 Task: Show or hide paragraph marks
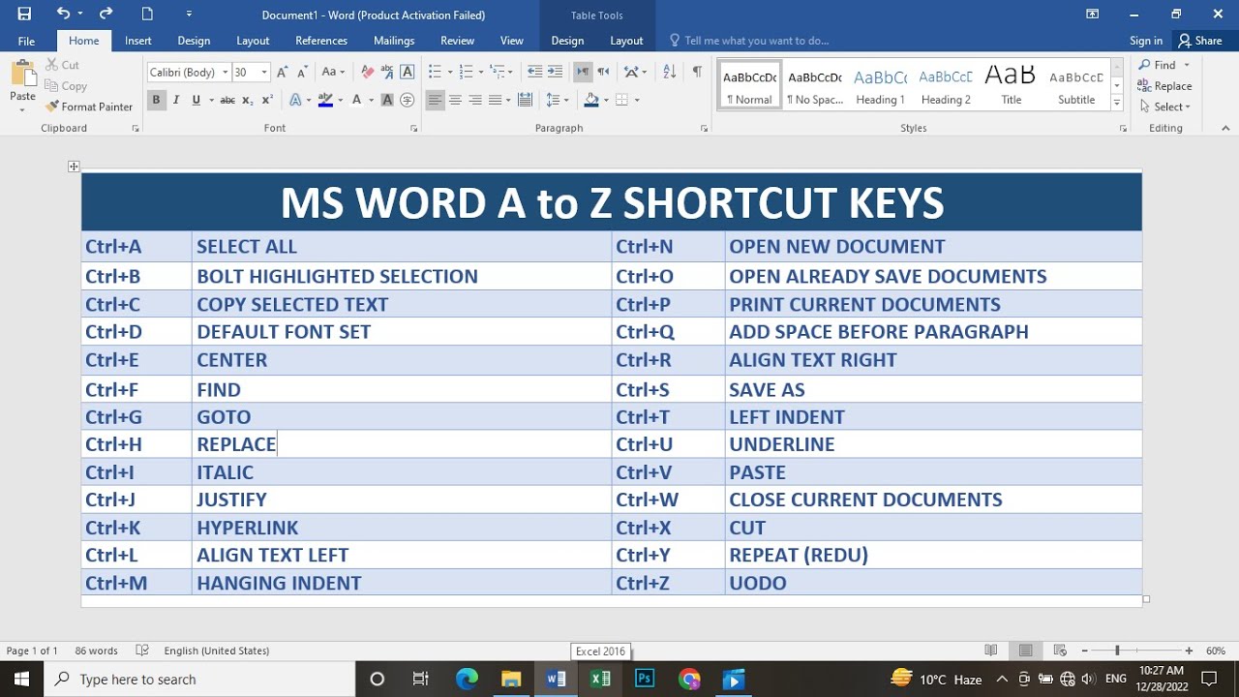tap(697, 72)
